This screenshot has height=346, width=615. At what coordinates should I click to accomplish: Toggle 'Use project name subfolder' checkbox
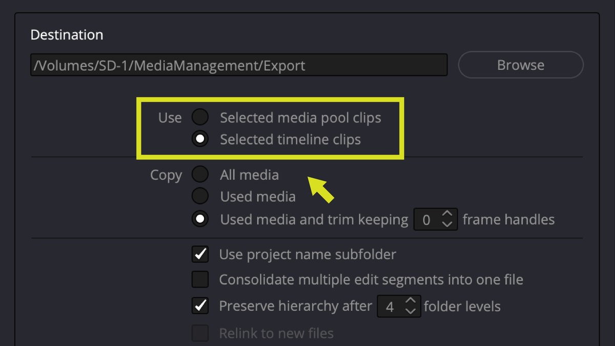click(x=200, y=254)
